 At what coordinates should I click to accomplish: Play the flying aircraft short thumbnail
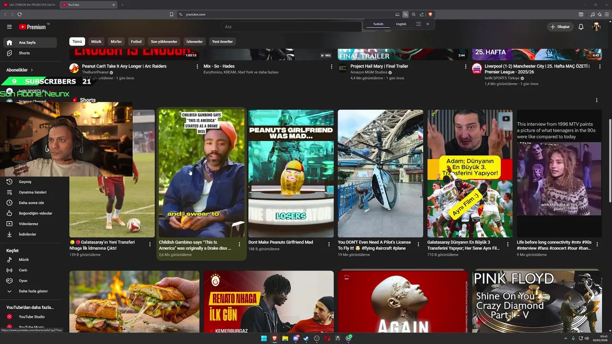click(x=380, y=173)
